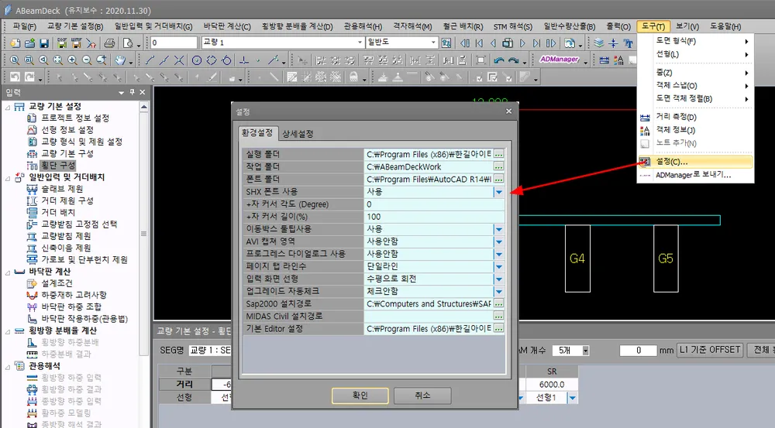Click the L1 기준 OFFSET button
This screenshot has height=428, width=775.
pyautogui.click(x=710, y=350)
